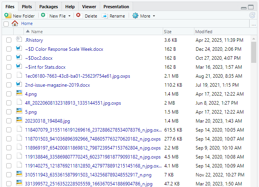This screenshot has width=259, height=187.
Task: Click blank file icon of 118407079 oxps file
Action: [19, 129]
